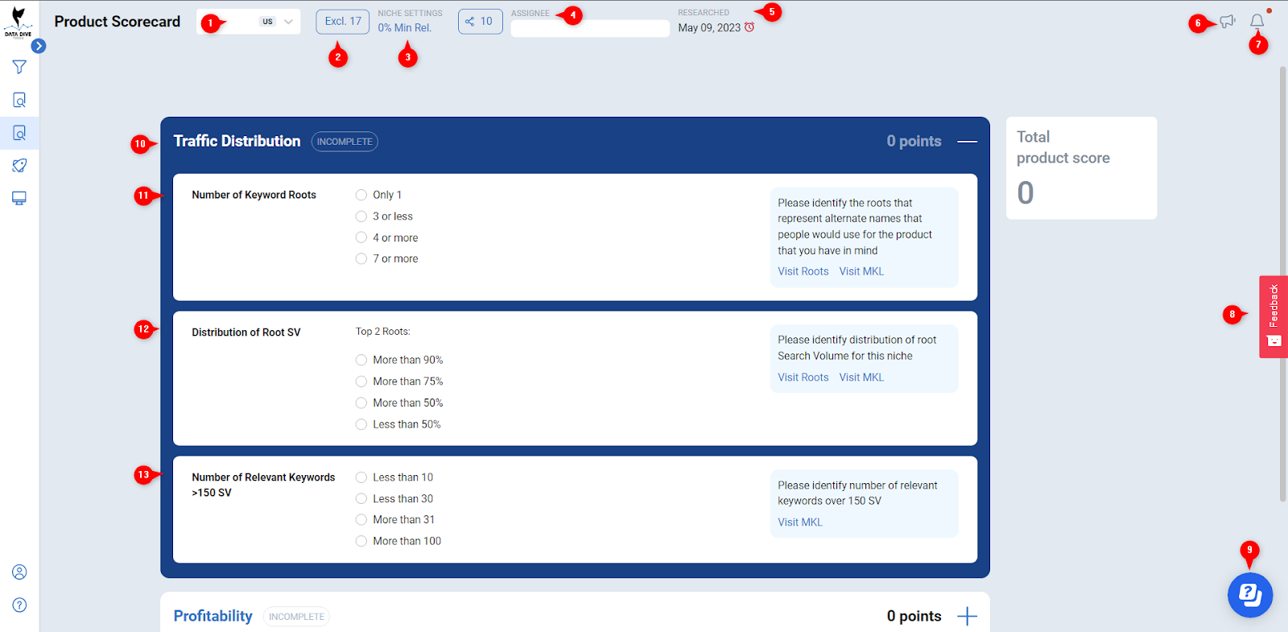Open the notifications bell icon
1288x632 pixels.
click(x=1257, y=22)
